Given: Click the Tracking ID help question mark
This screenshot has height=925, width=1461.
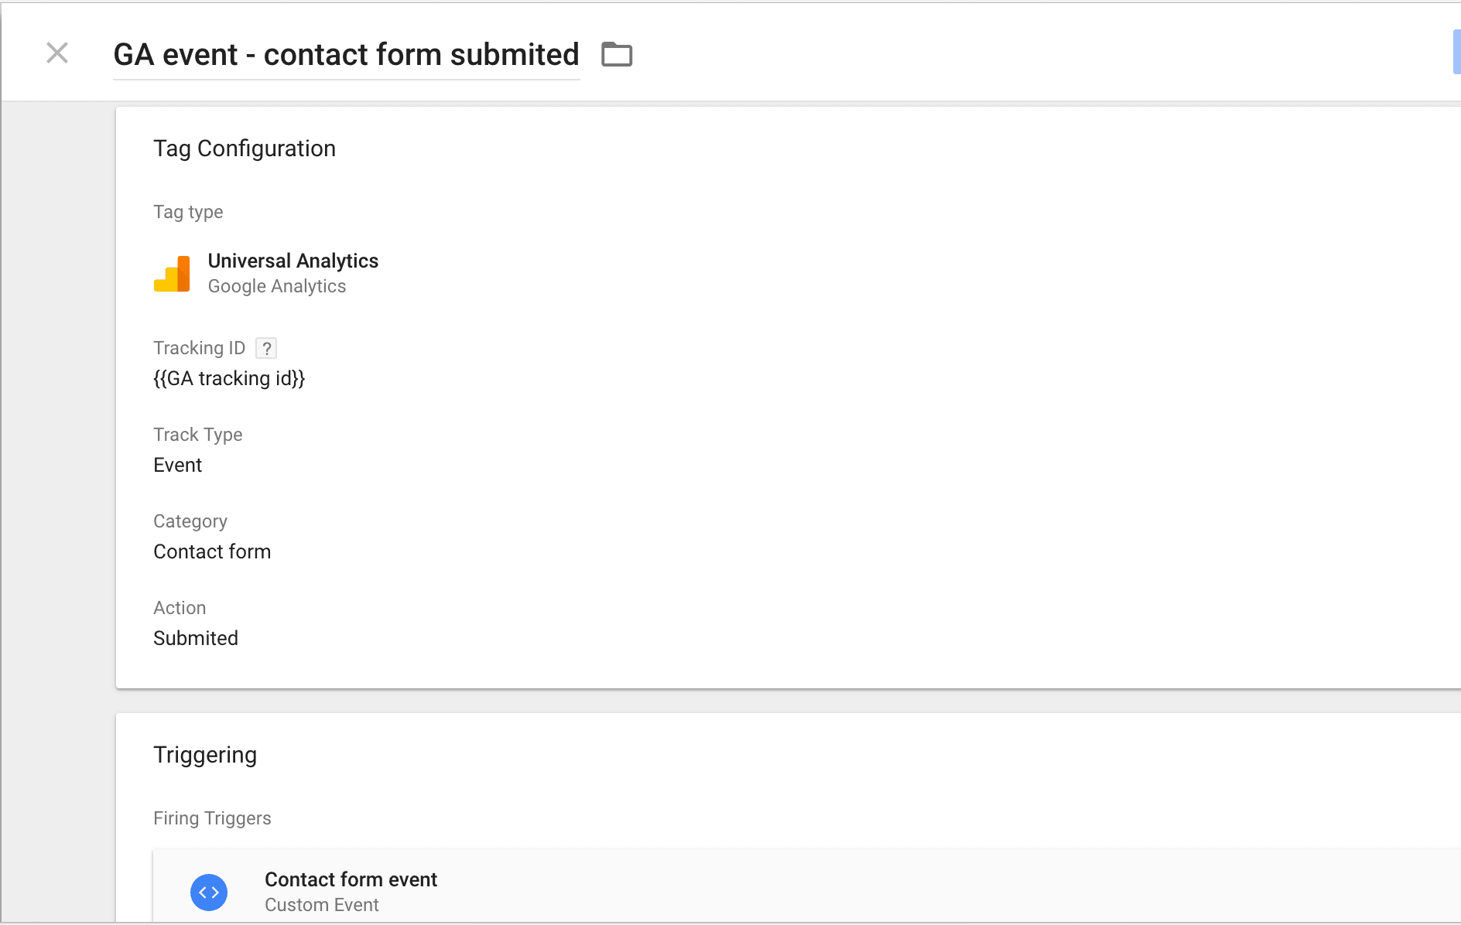Looking at the screenshot, I should pos(266,348).
